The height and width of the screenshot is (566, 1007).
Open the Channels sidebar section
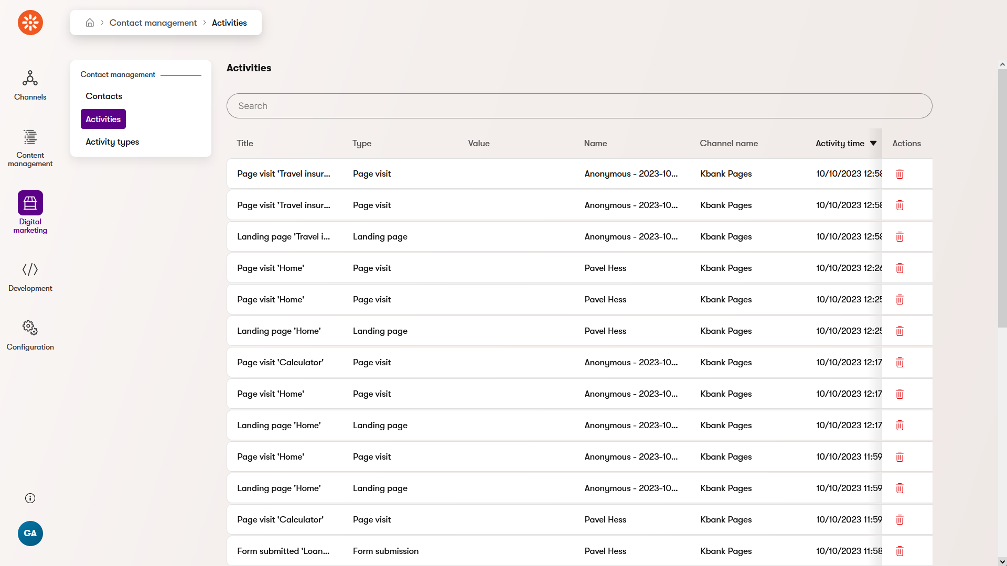(x=30, y=85)
